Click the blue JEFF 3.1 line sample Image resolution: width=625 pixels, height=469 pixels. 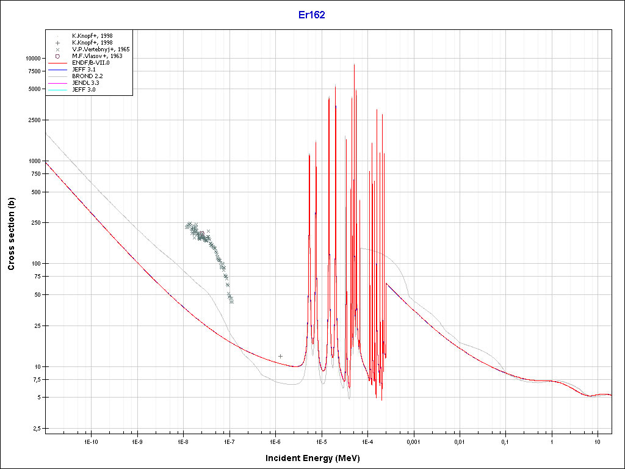coord(57,70)
